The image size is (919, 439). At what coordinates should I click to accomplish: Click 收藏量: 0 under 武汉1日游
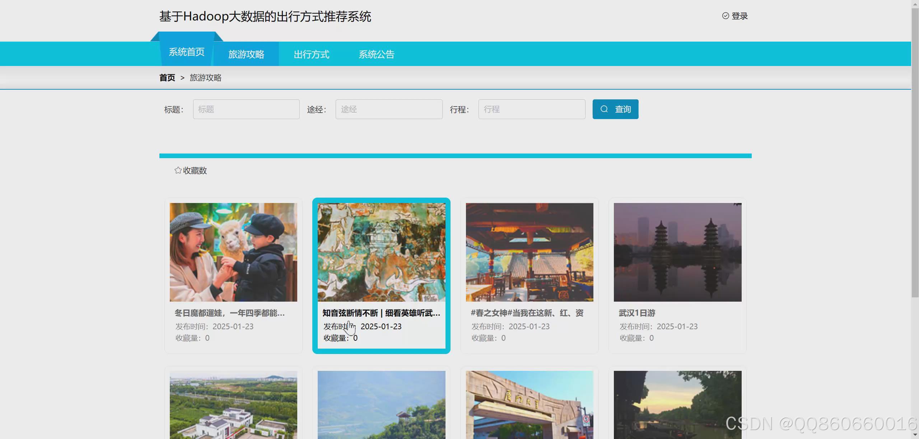(x=637, y=338)
